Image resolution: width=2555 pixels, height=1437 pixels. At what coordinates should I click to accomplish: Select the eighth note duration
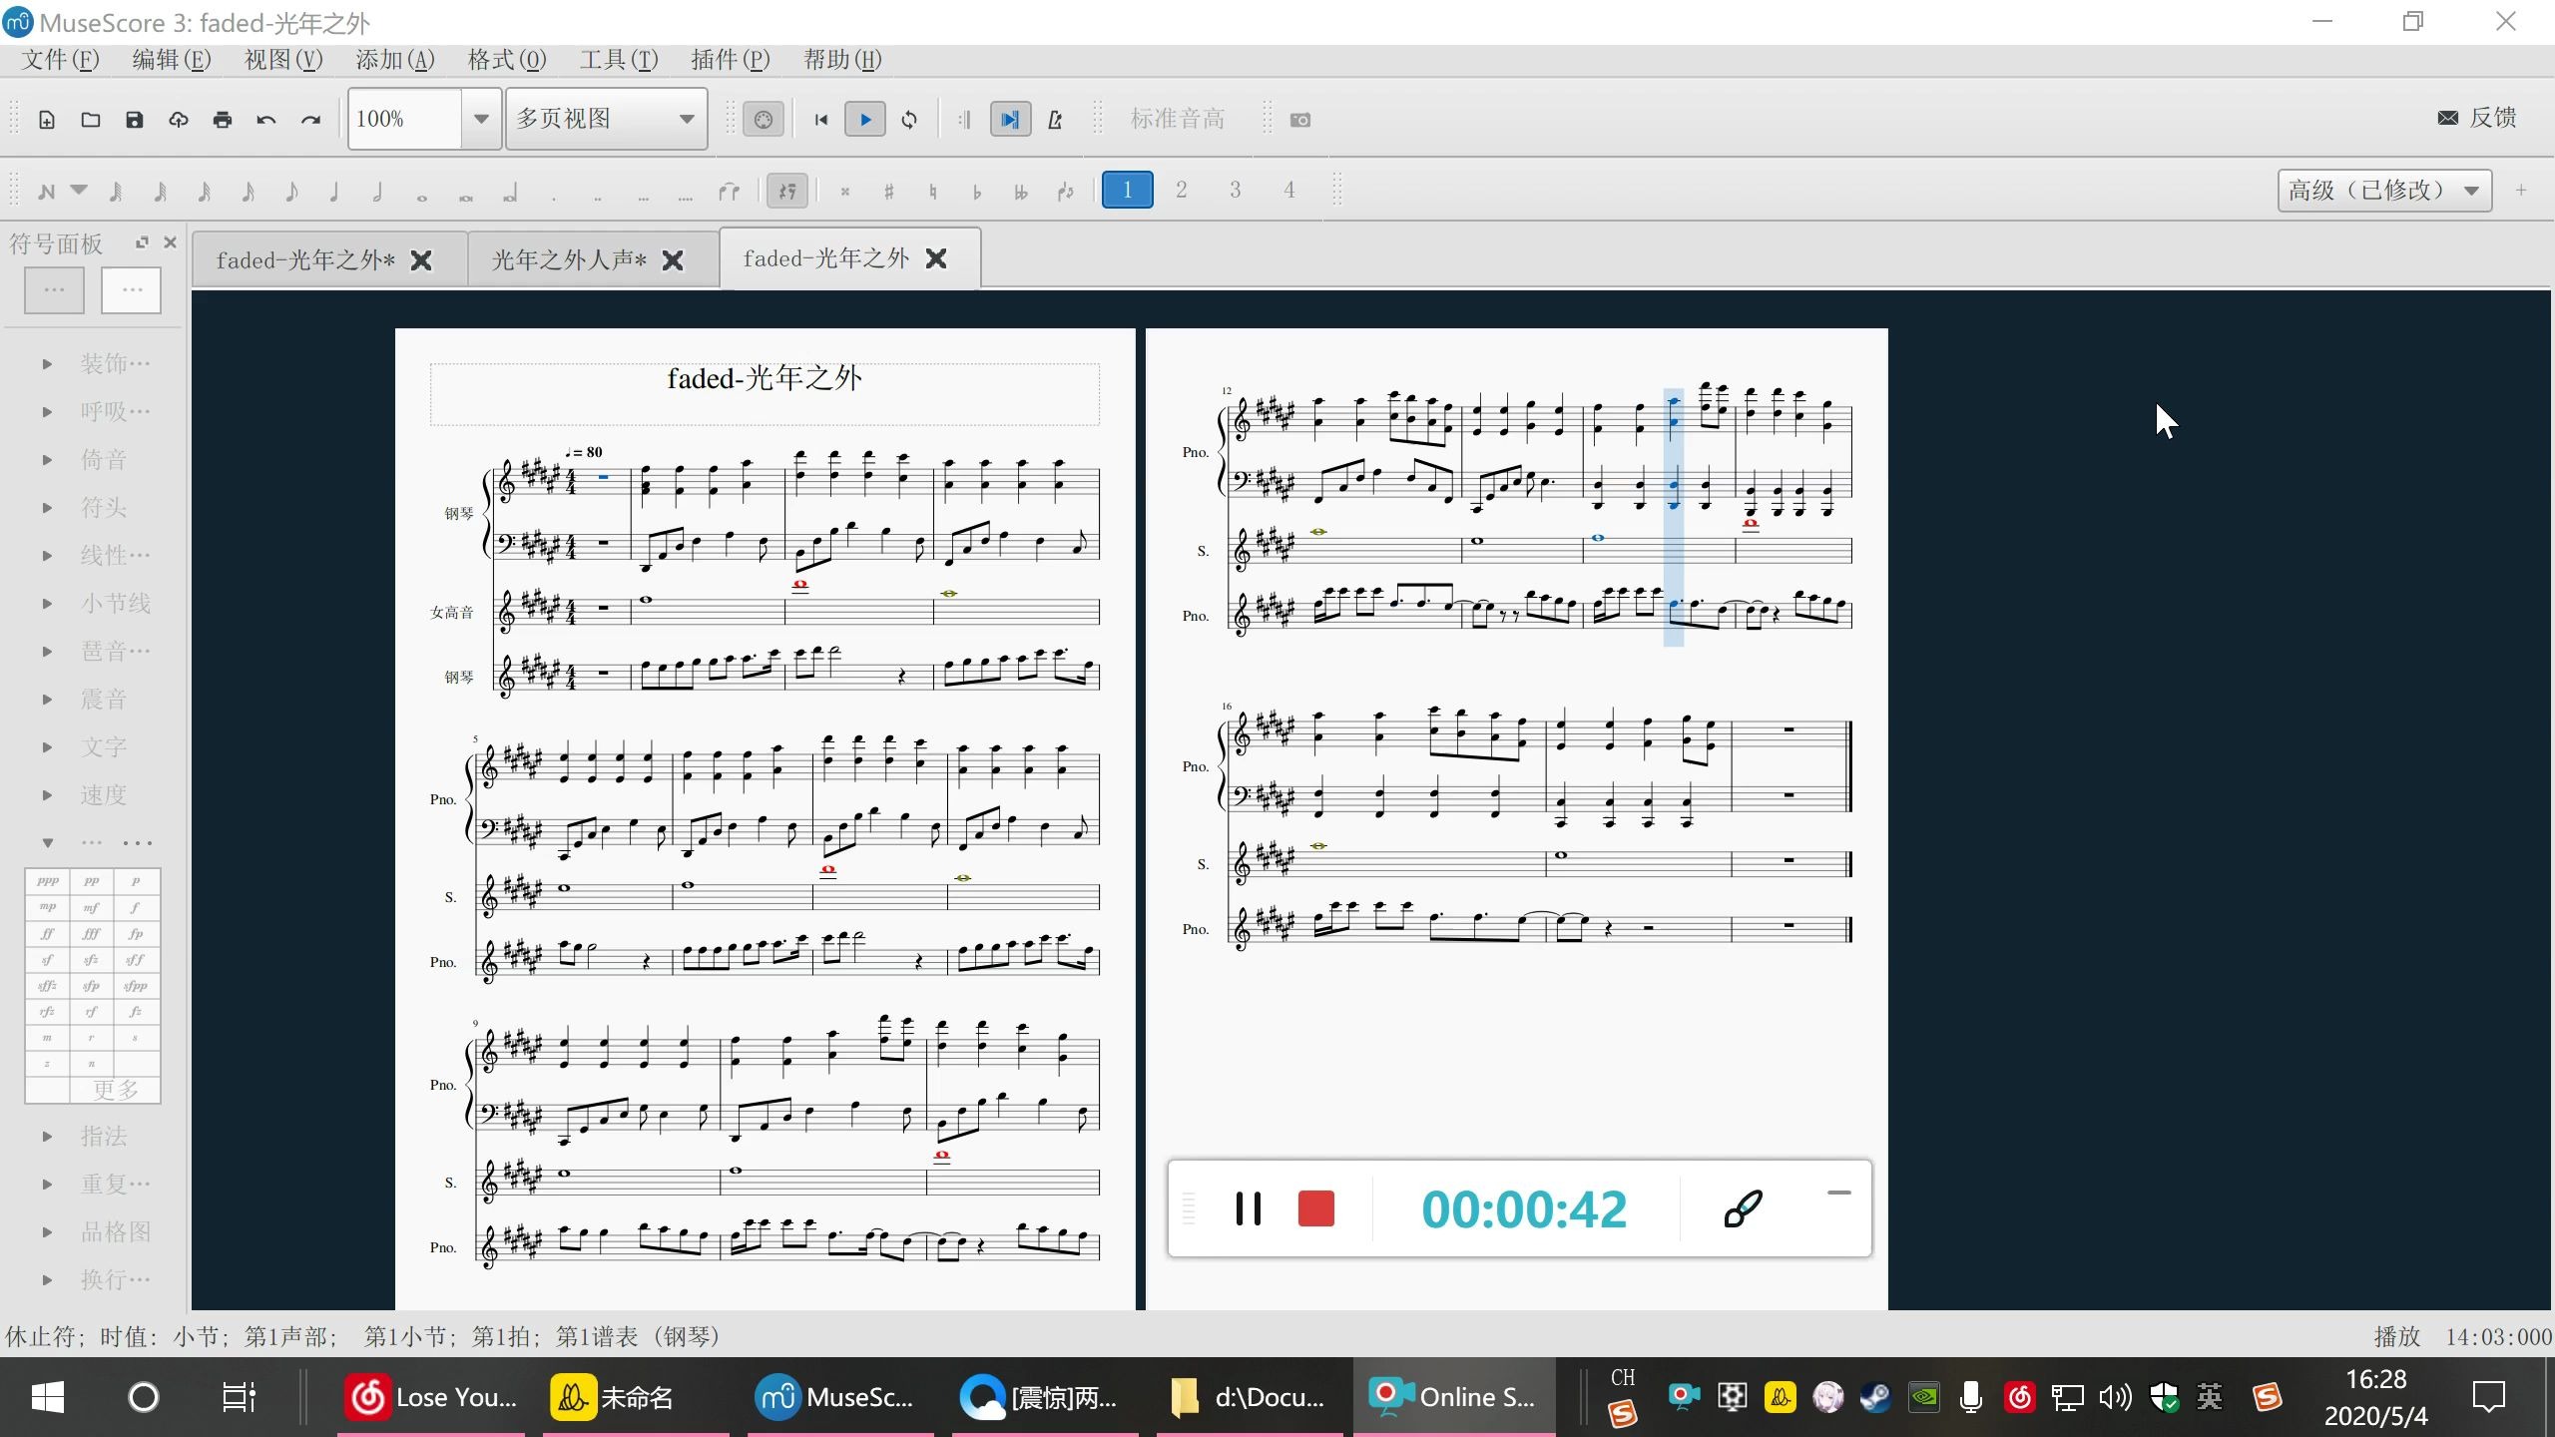pyautogui.click(x=291, y=191)
